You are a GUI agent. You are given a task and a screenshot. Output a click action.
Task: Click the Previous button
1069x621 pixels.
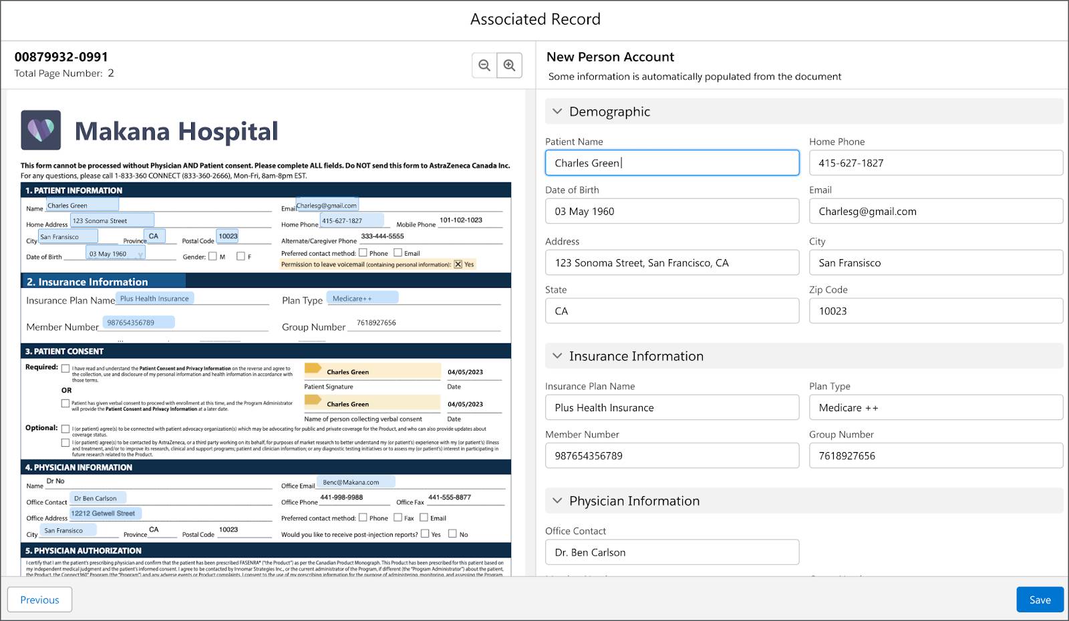pos(39,599)
